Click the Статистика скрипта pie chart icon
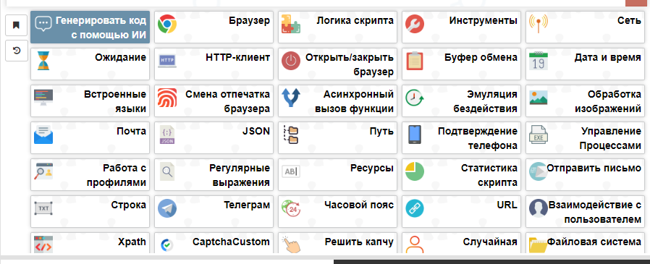The image size is (650, 264). tap(415, 171)
